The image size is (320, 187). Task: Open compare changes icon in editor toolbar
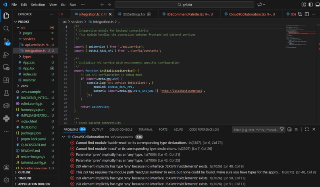pyautogui.click(x=300, y=14)
